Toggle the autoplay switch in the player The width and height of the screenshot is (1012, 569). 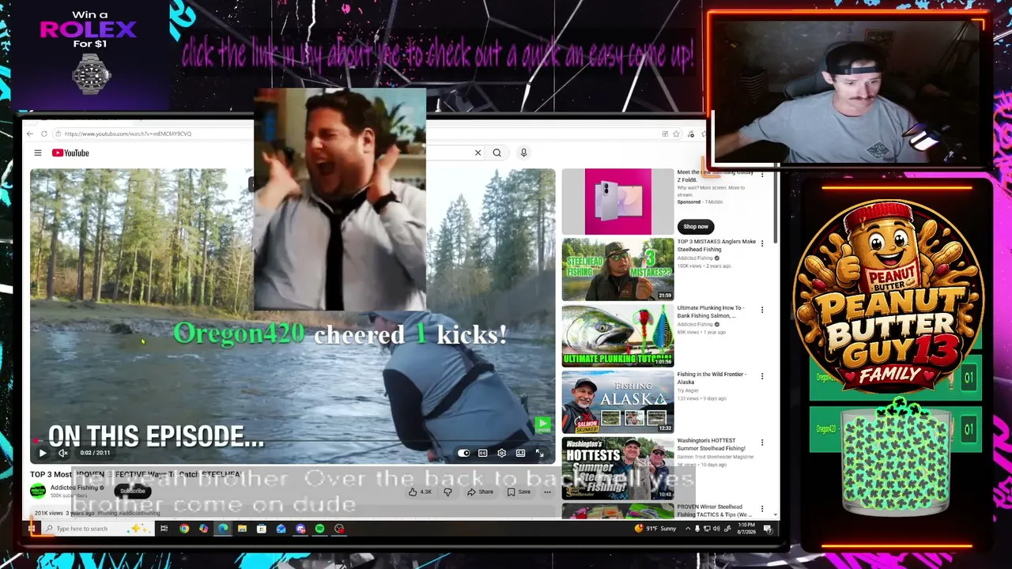coord(464,453)
